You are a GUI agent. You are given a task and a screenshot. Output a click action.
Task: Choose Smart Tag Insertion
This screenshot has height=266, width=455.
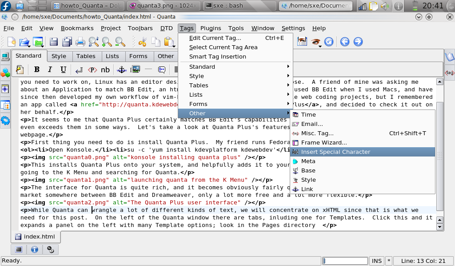tap(235, 57)
